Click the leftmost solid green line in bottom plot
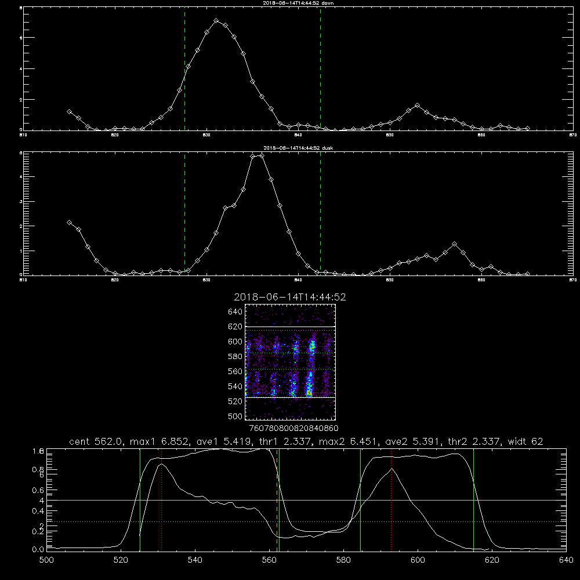580x580 pixels. tap(140, 500)
